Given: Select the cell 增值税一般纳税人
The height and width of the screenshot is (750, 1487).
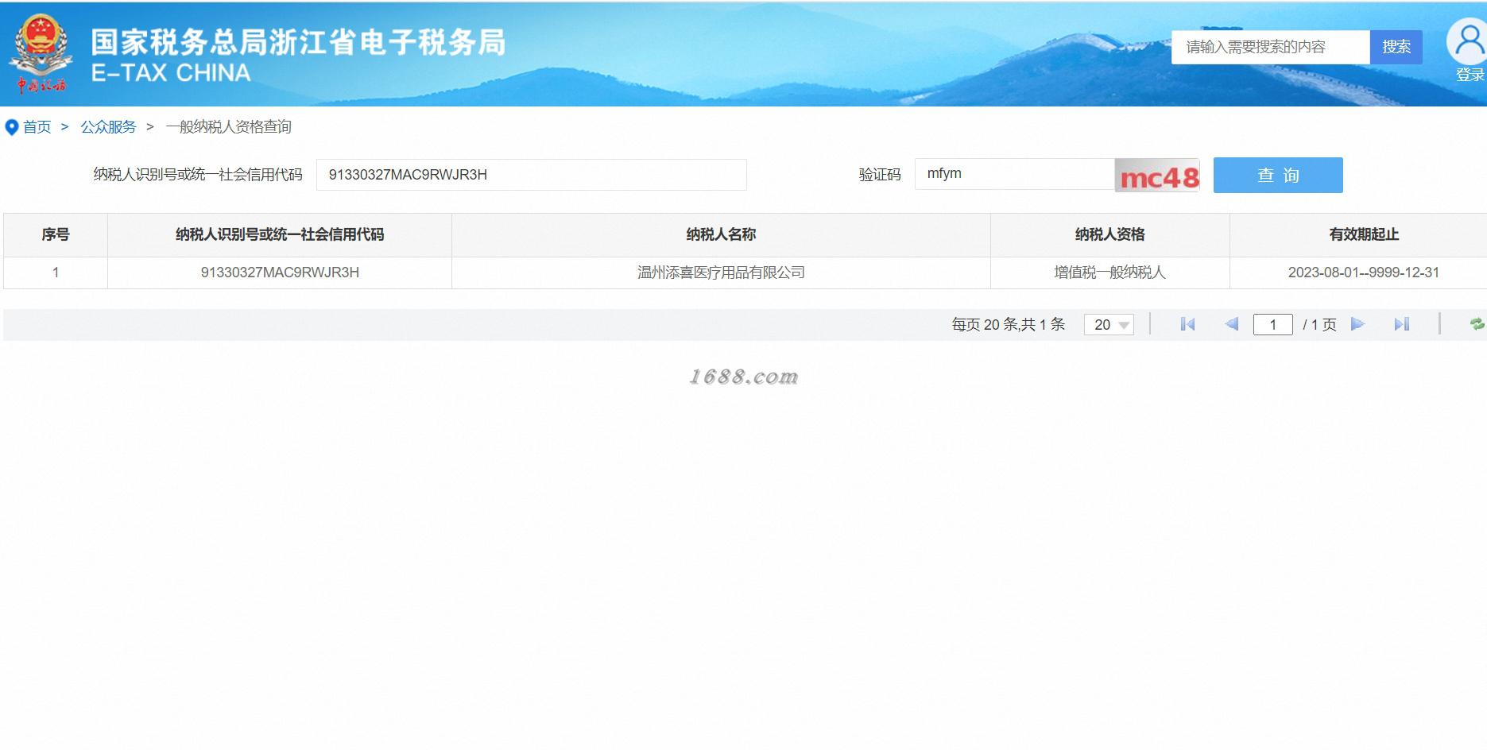Looking at the screenshot, I should pos(1110,273).
